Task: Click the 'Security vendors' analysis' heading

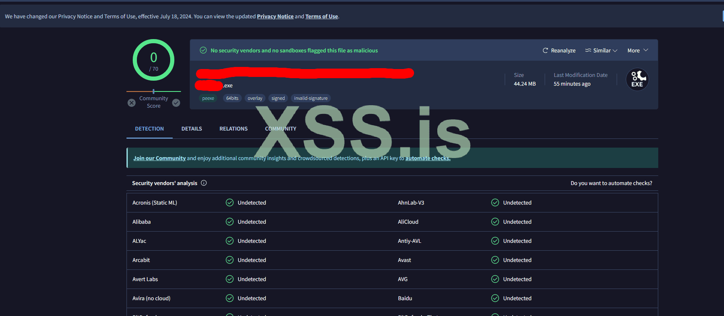Action: click(165, 183)
